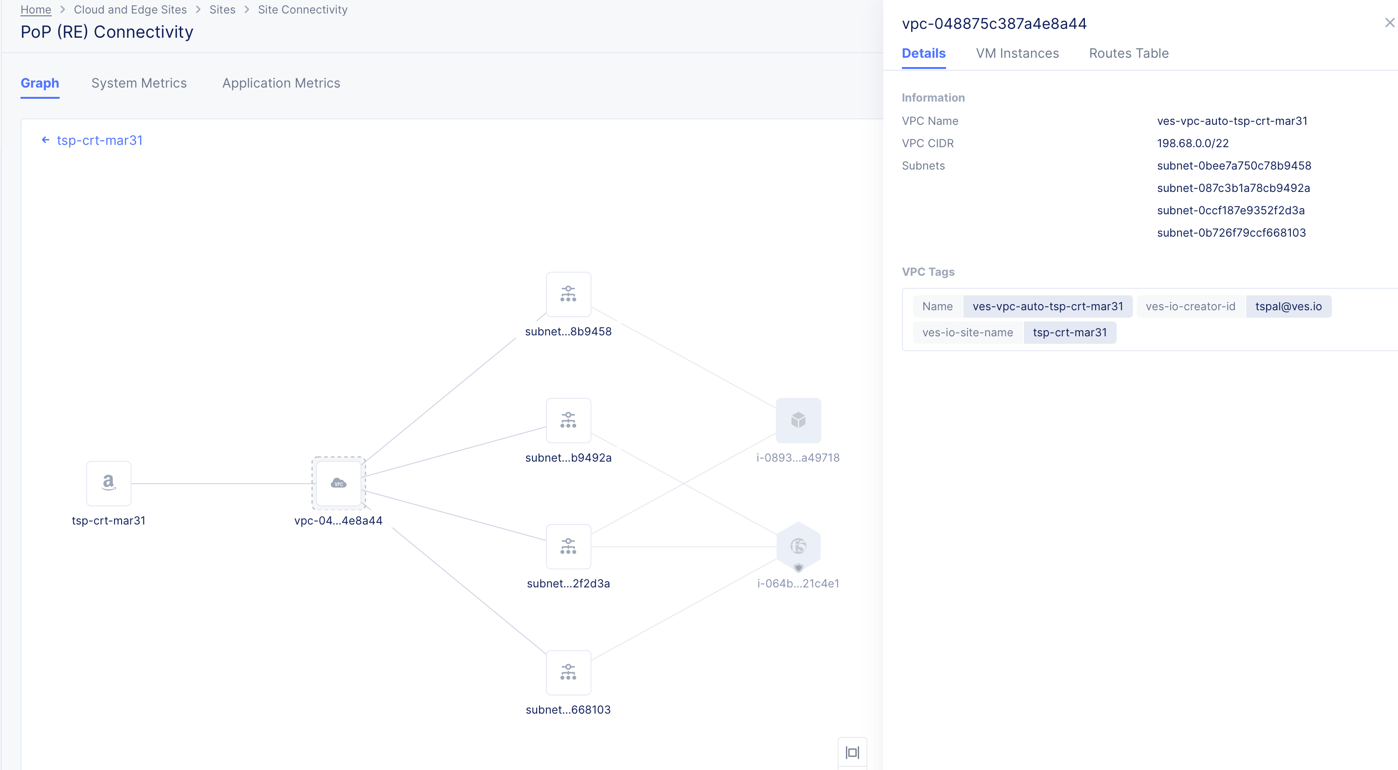Select the VPC cloud node icon
The image size is (1398, 770).
pos(338,483)
